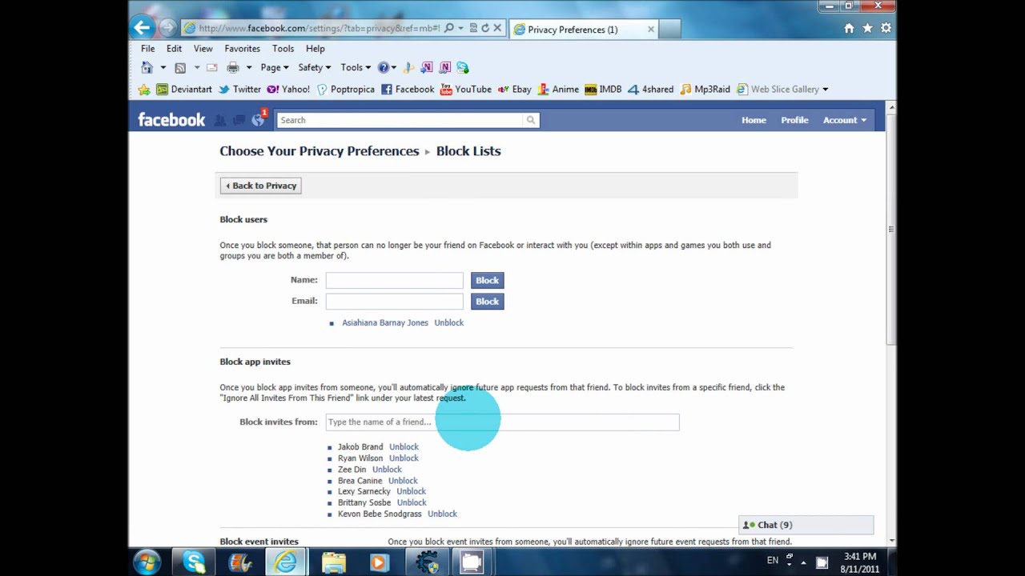The width and height of the screenshot is (1025, 576).
Task: Click Block button next to Name field
Action: 487,280
